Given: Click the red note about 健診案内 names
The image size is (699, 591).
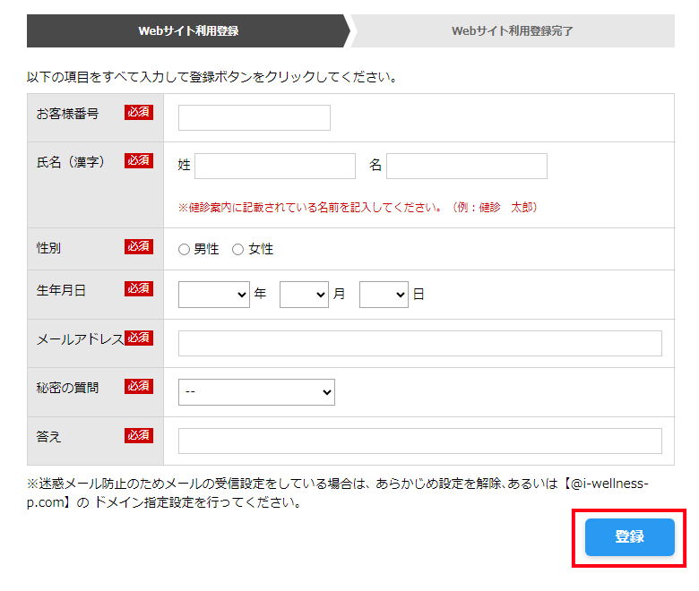Looking at the screenshot, I should 358,208.
